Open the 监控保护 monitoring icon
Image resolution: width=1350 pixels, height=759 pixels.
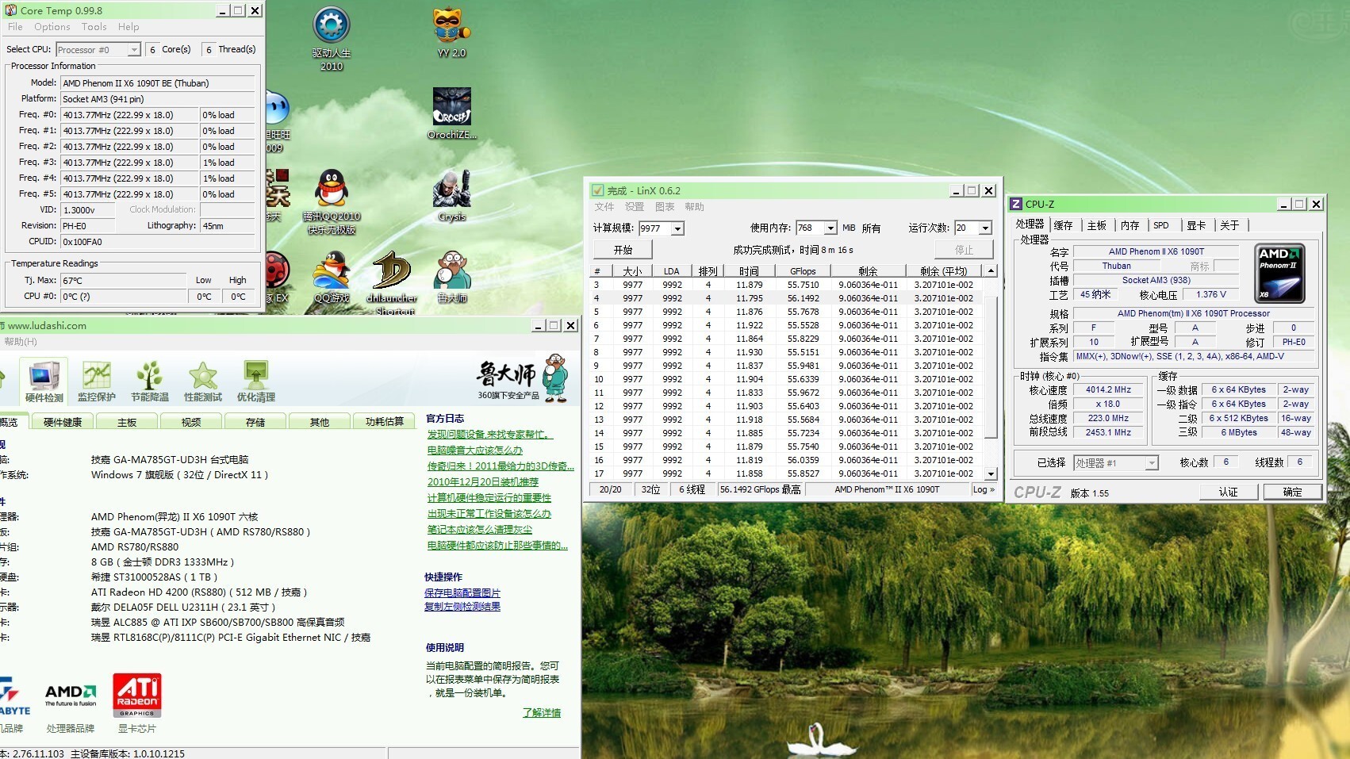click(97, 380)
